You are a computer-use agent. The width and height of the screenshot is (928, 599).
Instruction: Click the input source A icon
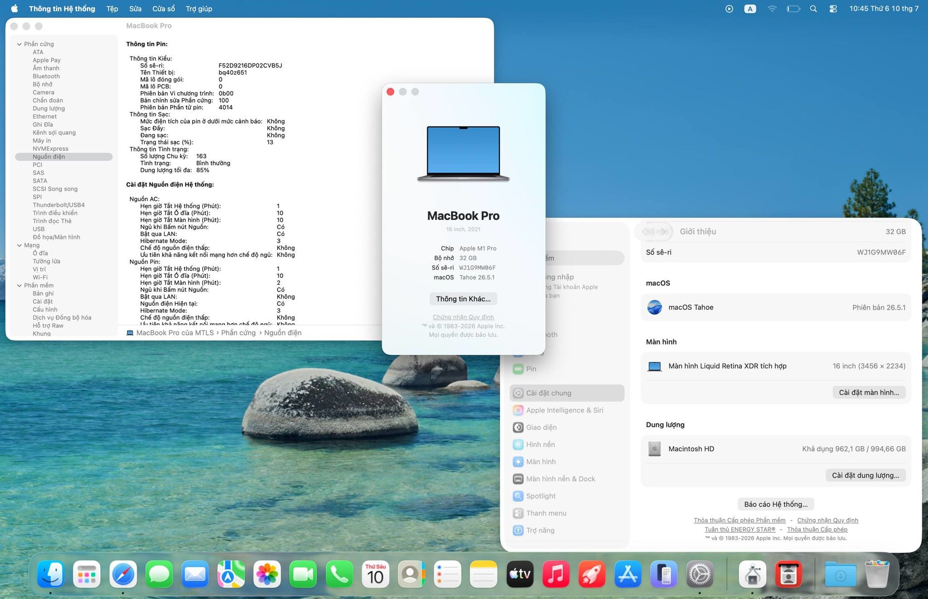750,9
